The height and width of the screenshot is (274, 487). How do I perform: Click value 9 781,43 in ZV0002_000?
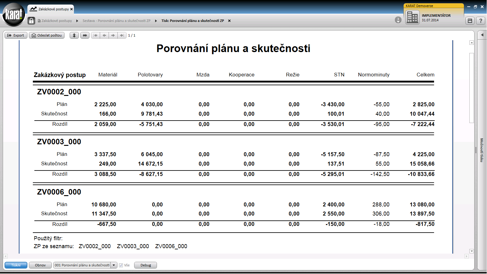tap(152, 114)
